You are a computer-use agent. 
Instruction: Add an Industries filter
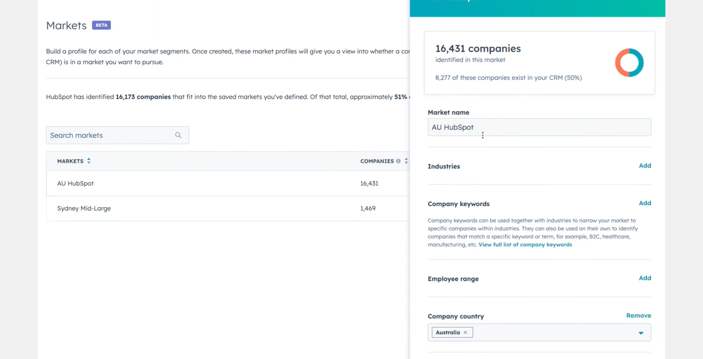point(645,166)
